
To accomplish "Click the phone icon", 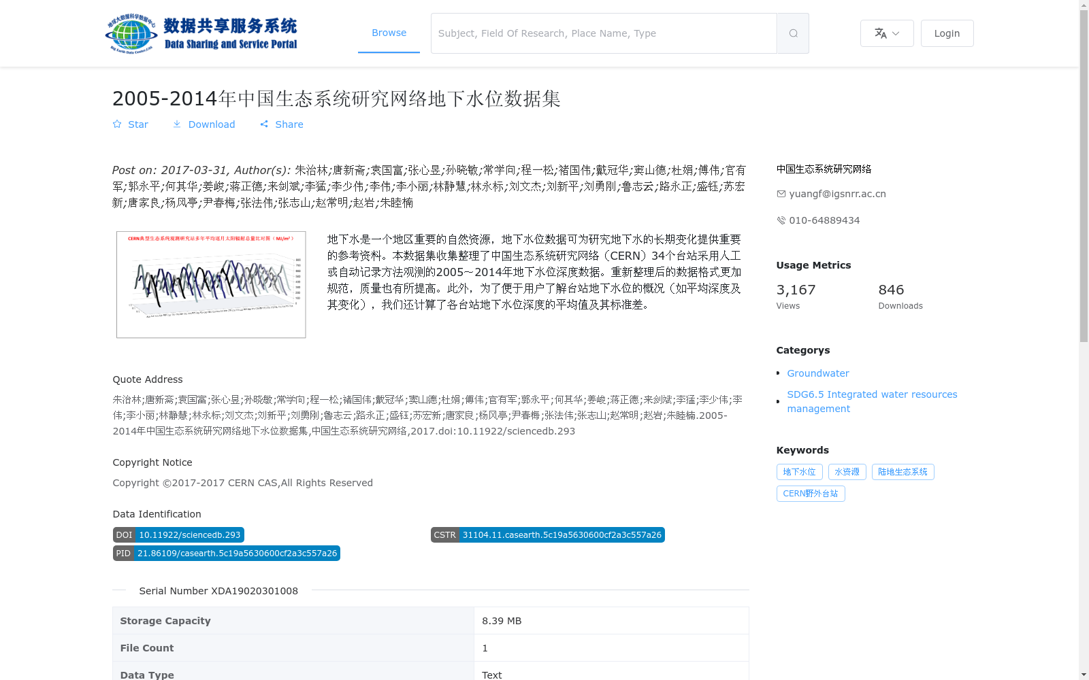I will (x=781, y=220).
